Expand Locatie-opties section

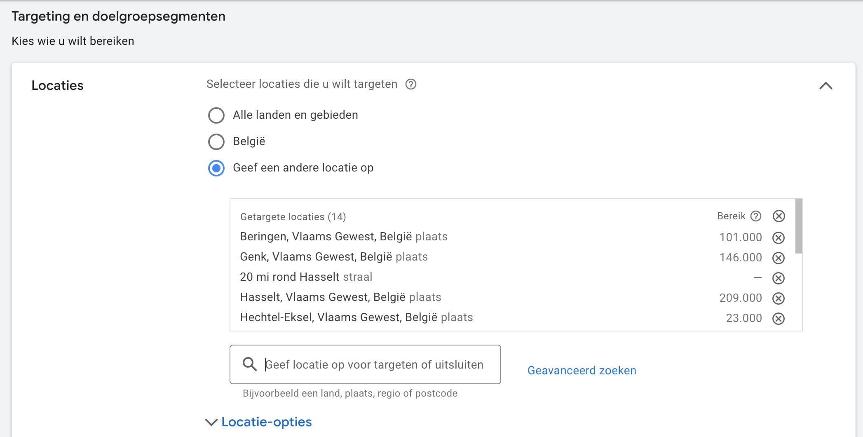click(x=266, y=422)
